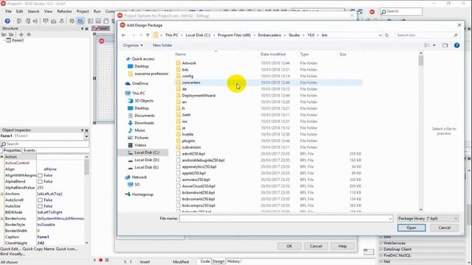
Task: Open the Refactor menu in RAD Studio
Action: pos(64,12)
